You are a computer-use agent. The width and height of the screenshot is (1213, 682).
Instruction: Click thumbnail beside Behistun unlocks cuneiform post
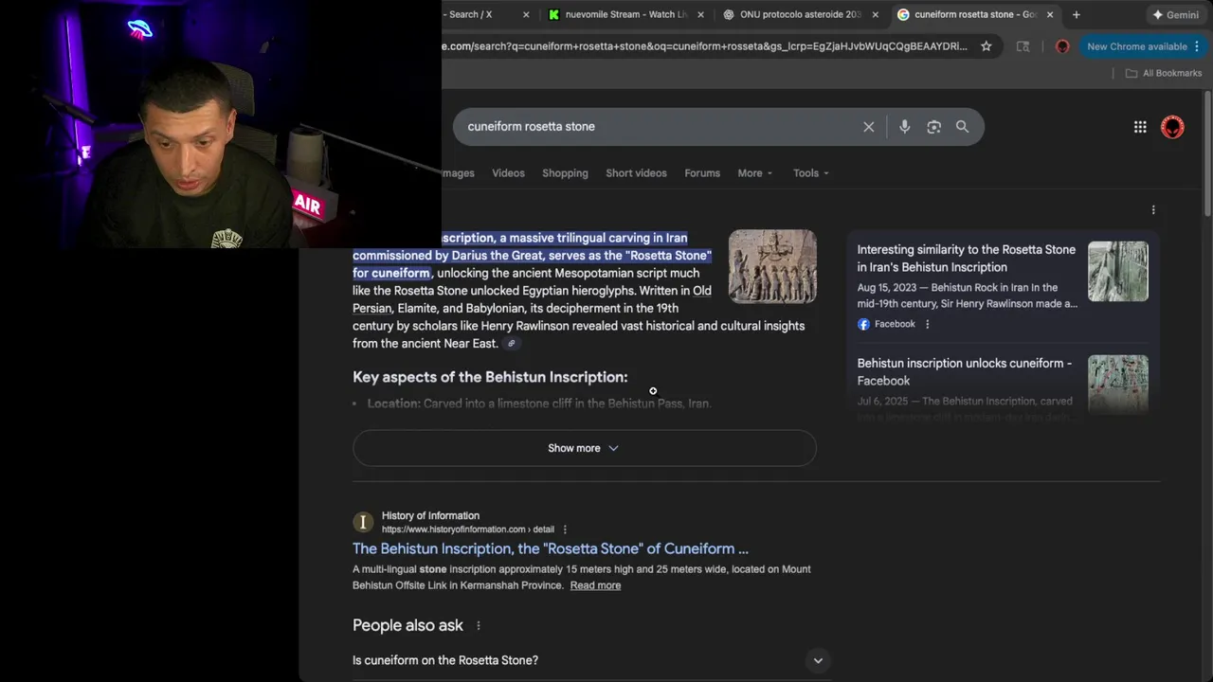coord(1118,385)
